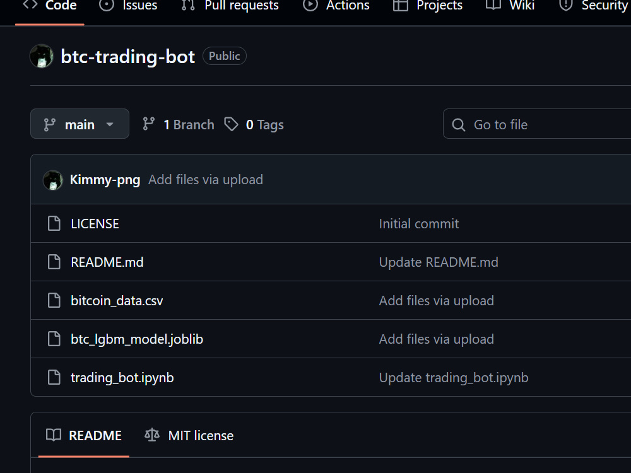
Task: Open the Pull requests tab
Action: (x=230, y=6)
